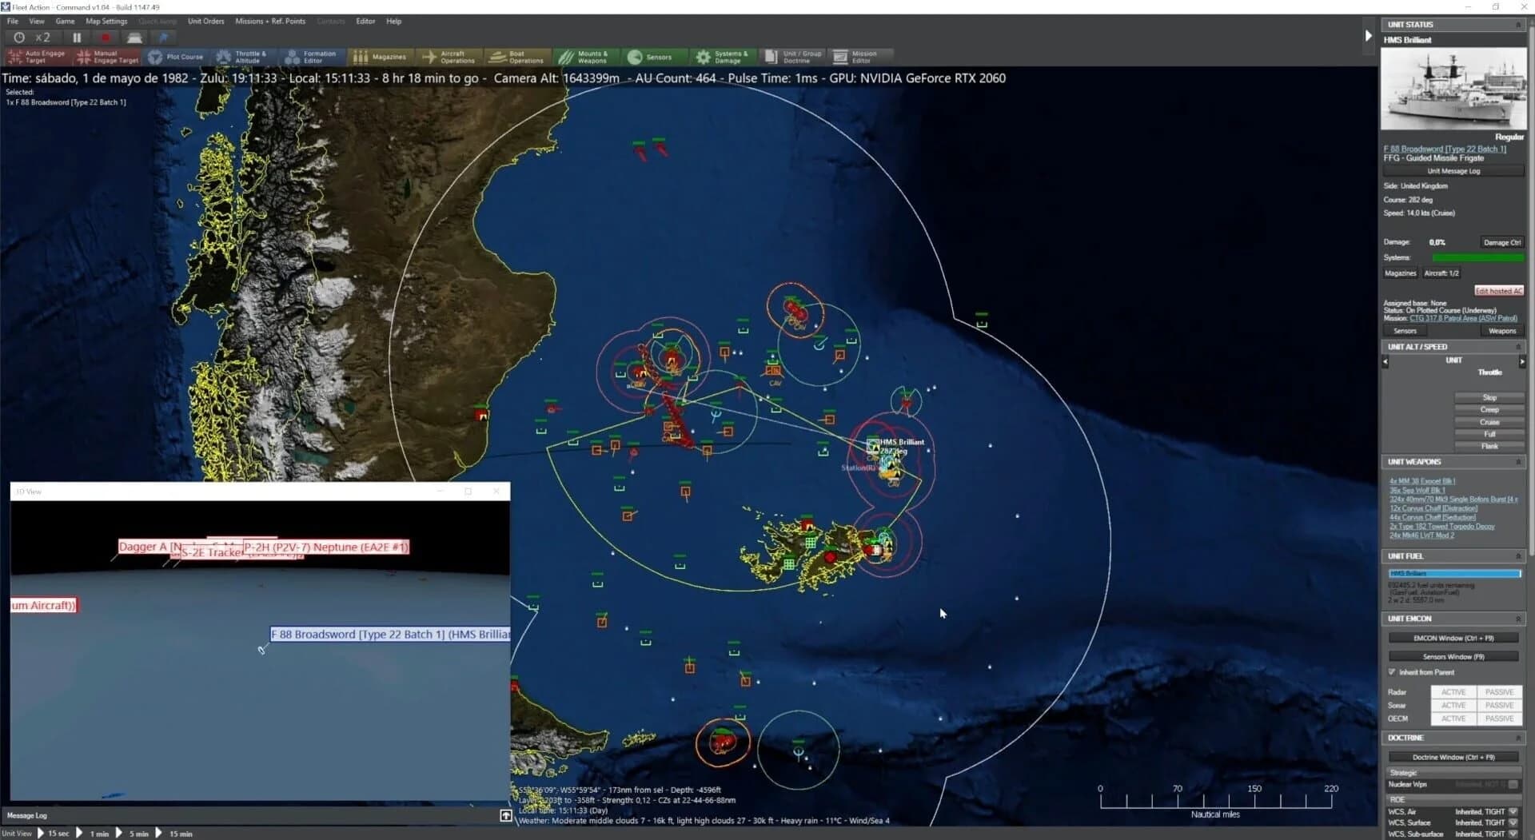Open the Sensors panel icon

(x=653, y=57)
